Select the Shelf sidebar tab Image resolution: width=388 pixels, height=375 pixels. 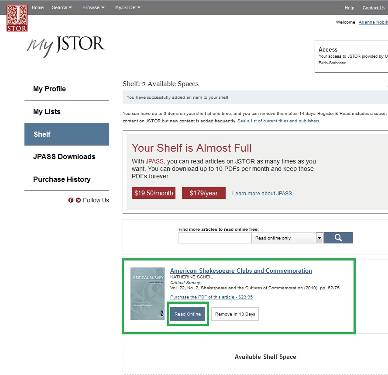67,134
